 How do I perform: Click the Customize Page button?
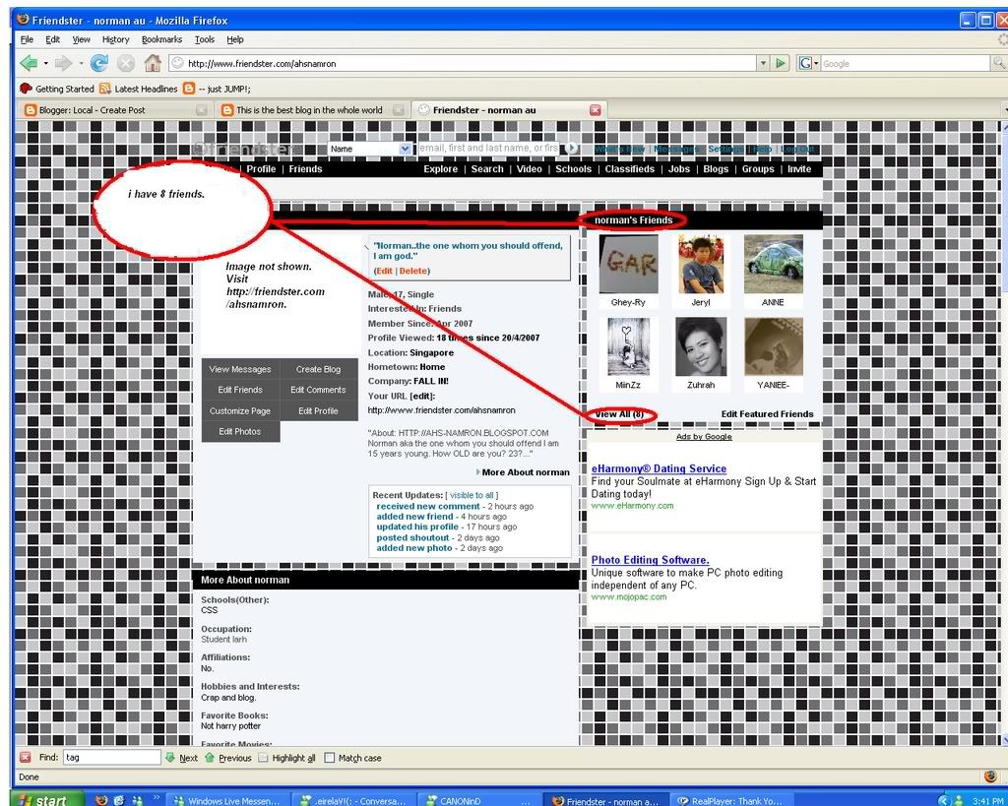pyautogui.click(x=240, y=410)
